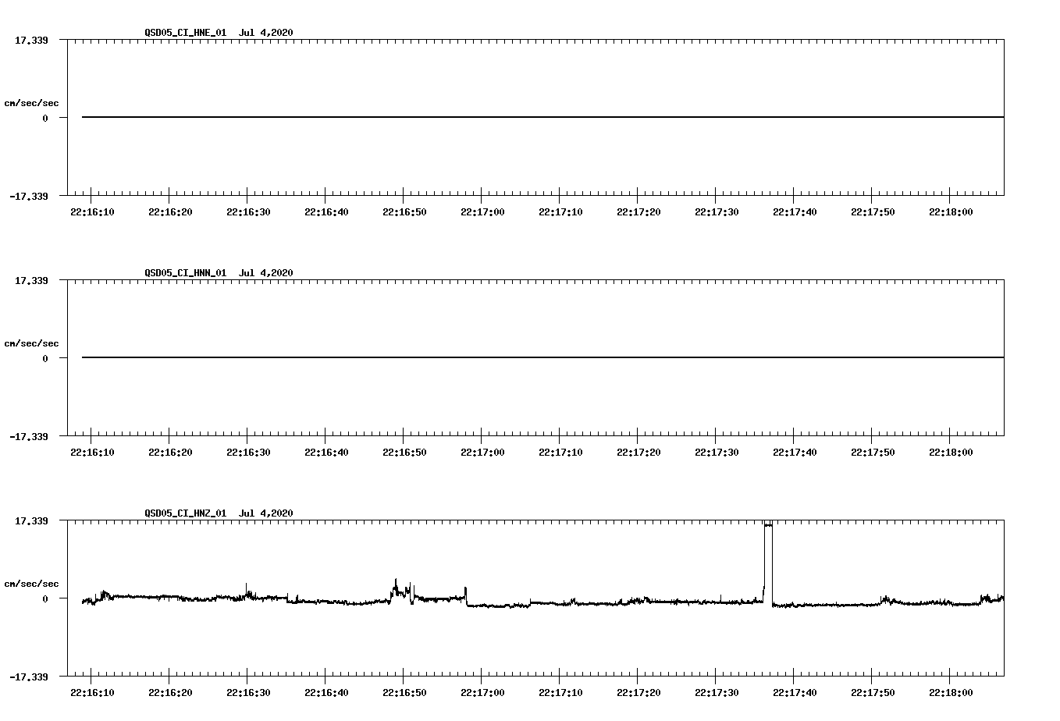Click the cm/sec/sec unit label on HNN plot
This screenshot has width=1060, height=721.
[x=31, y=343]
